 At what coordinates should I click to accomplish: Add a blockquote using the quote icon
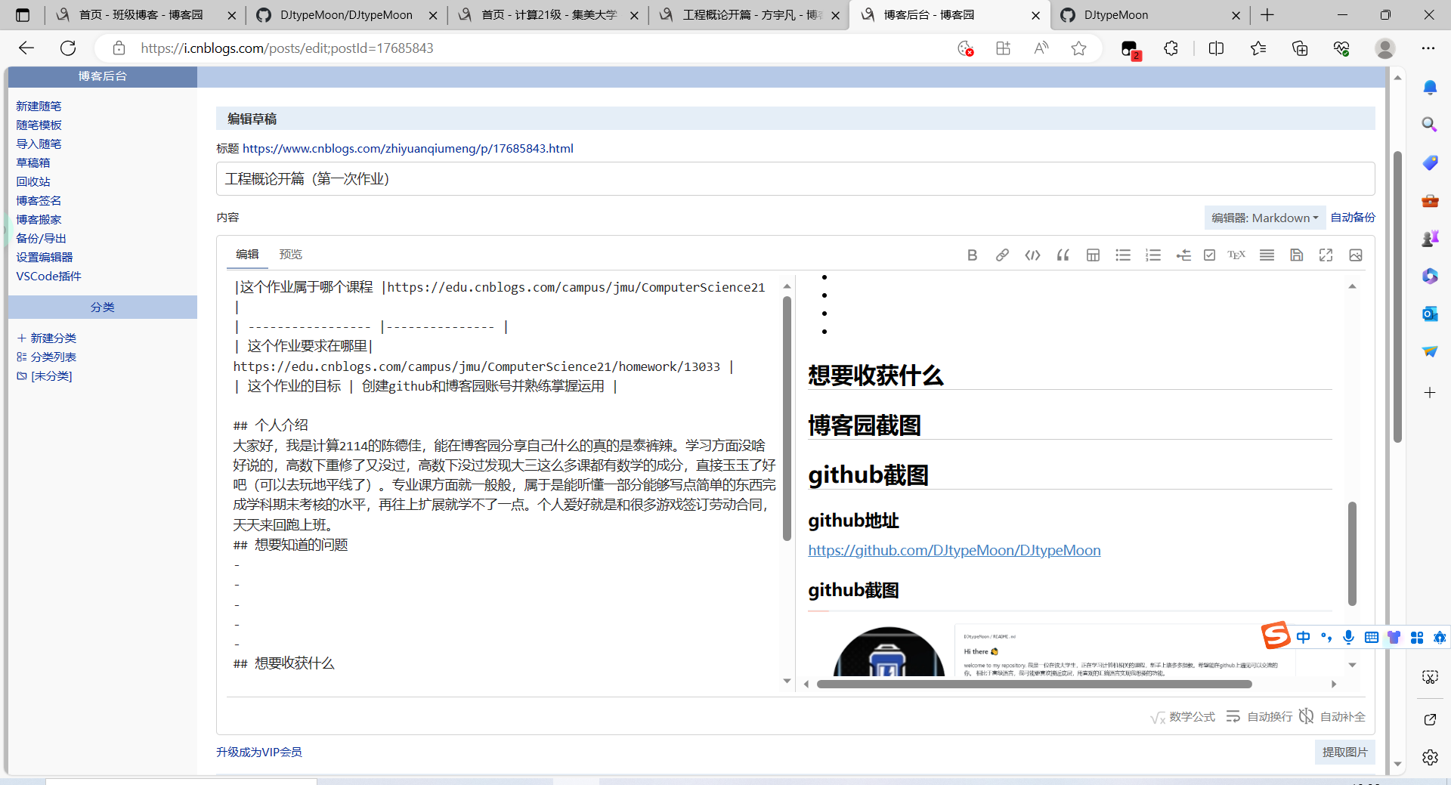point(1063,255)
